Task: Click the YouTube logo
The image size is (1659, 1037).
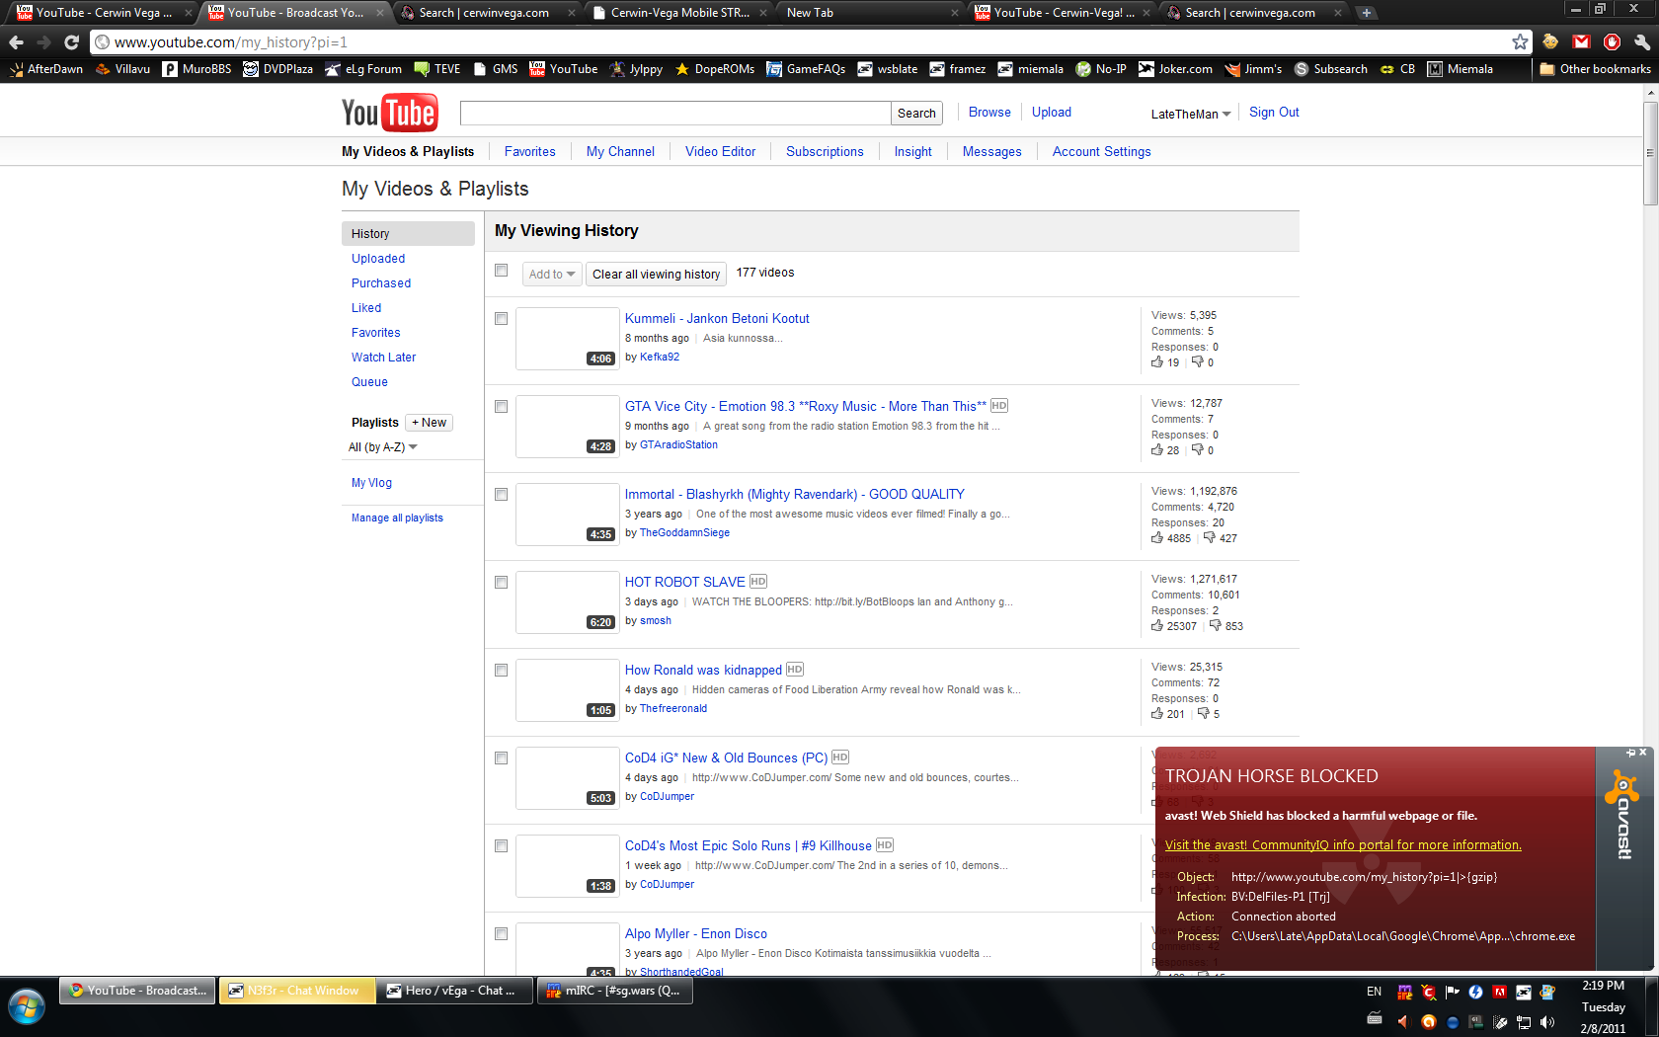Action: pyautogui.click(x=389, y=113)
